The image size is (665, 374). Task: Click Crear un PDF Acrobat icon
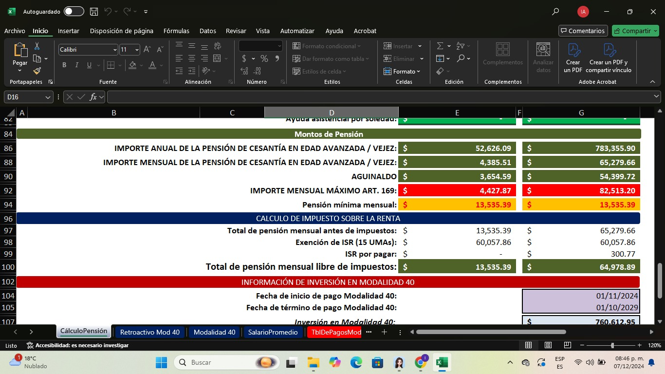tap(573, 57)
